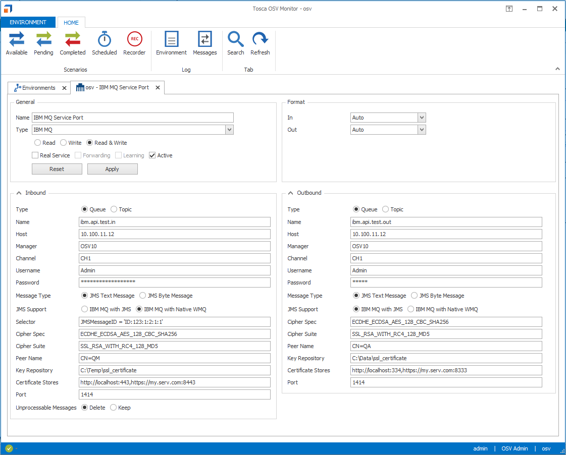Click the Reset button
Screen dimensions: 566x455
click(x=57, y=169)
